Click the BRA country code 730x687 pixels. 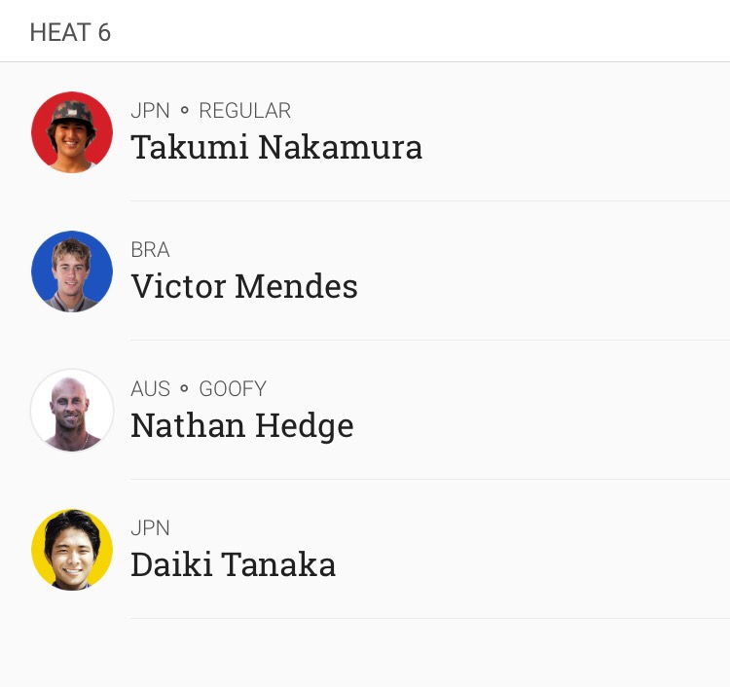150,250
